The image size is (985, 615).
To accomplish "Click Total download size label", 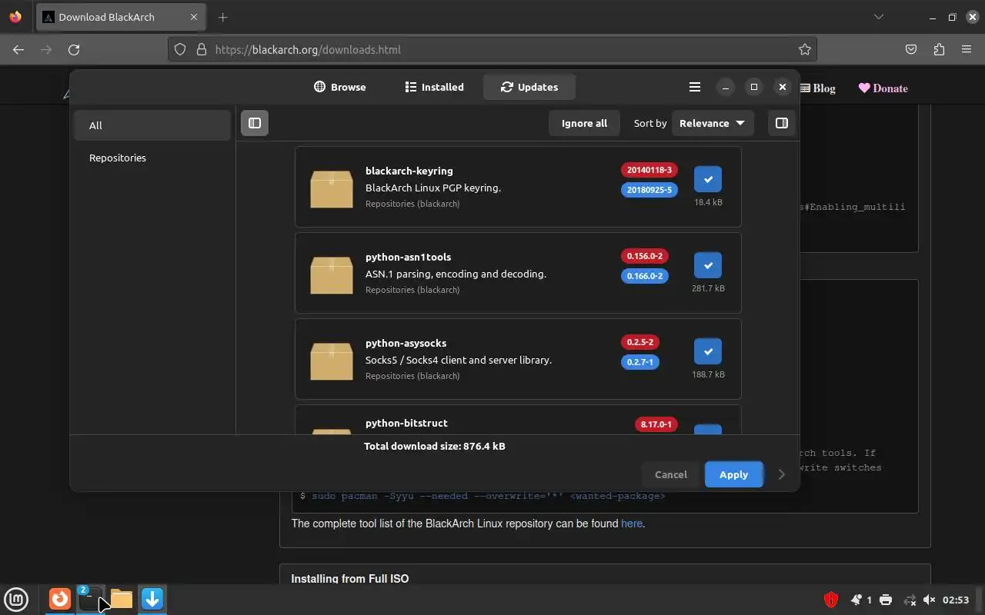I will [435, 446].
